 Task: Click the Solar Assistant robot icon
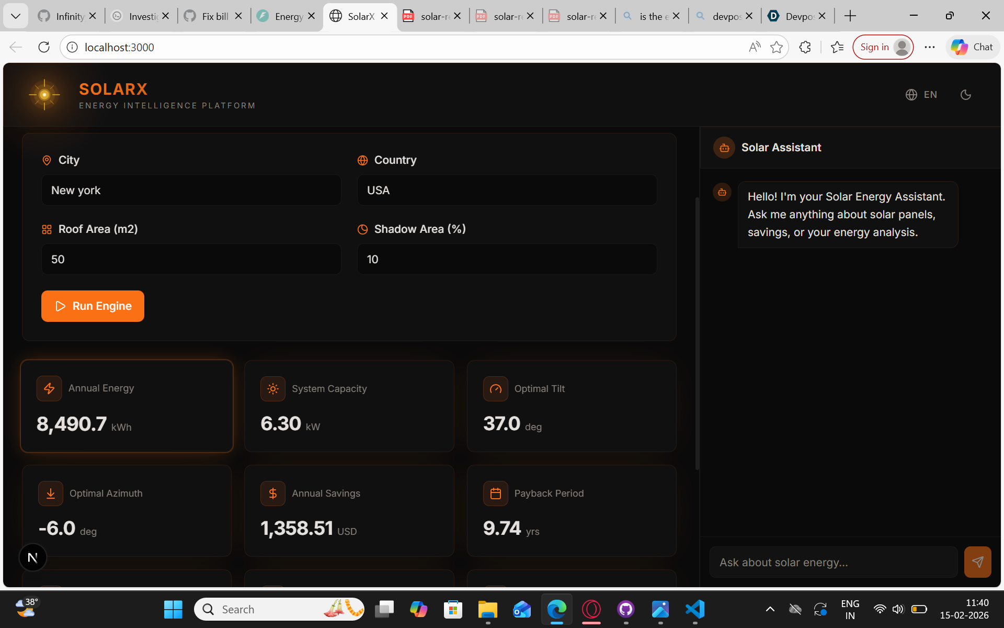click(724, 148)
